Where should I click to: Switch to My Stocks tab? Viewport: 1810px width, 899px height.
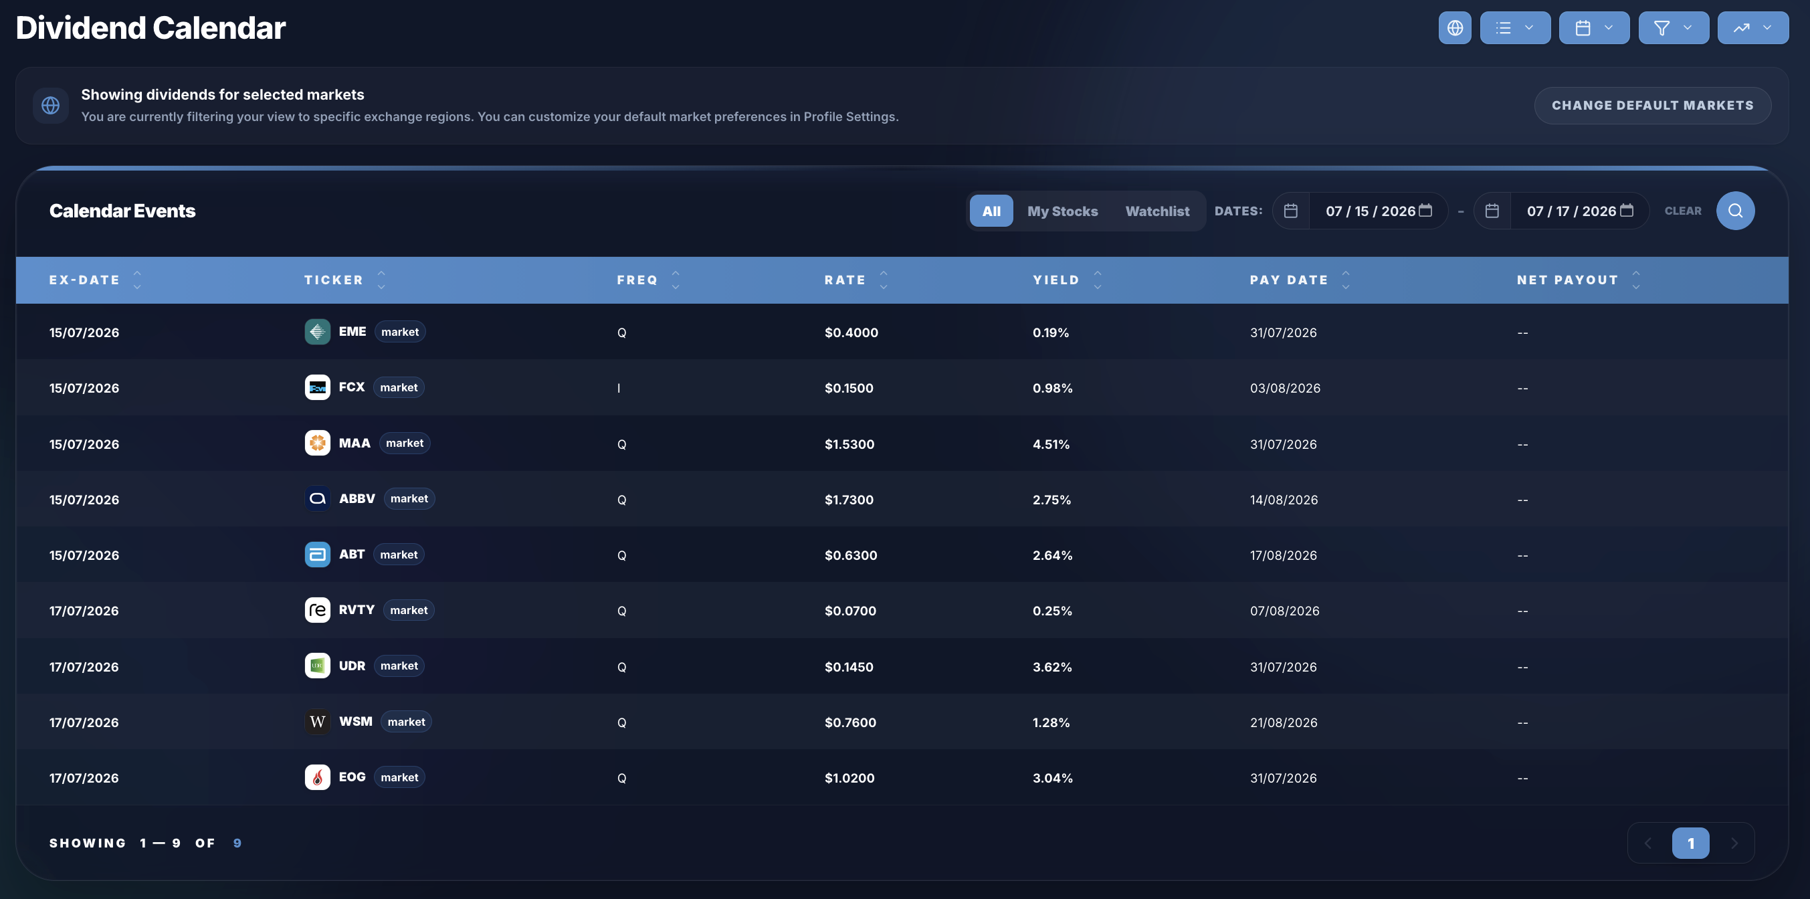pyautogui.click(x=1062, y=211)
